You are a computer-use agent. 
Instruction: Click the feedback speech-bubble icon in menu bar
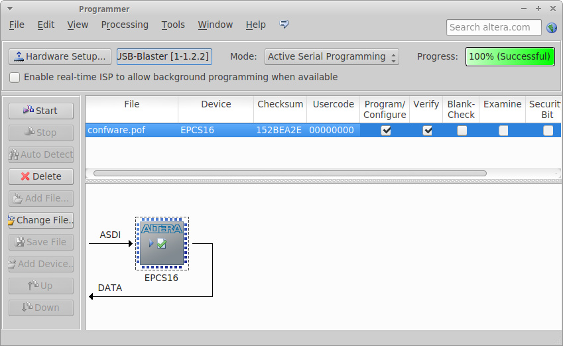click(x=284, y=24)
